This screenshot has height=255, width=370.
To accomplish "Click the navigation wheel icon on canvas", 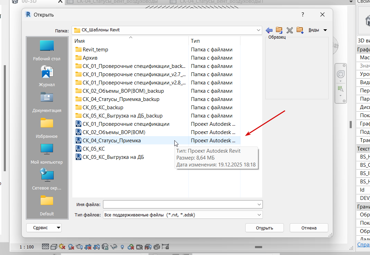I will (x=340, y=74).
